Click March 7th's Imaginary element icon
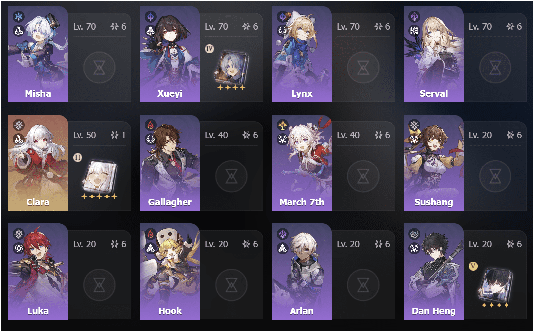Screen dimensions: 534x332 [282, 125]
